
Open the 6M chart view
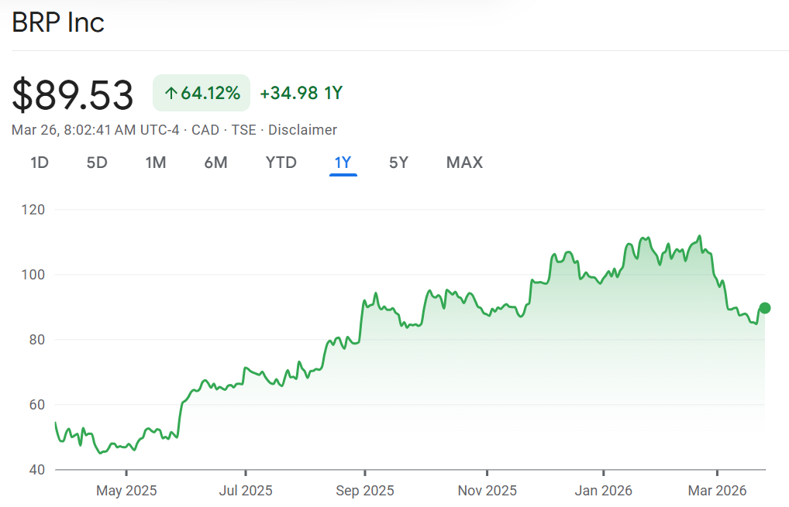click(x=215, y=163)
